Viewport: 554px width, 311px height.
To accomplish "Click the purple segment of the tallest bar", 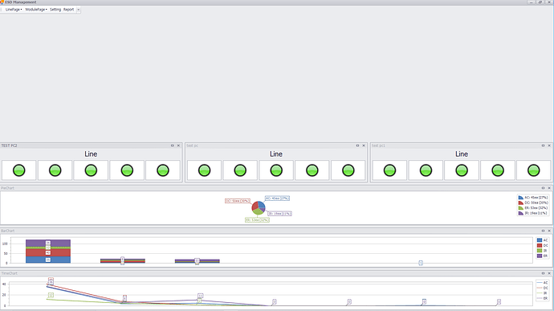I will click(48, 243).
